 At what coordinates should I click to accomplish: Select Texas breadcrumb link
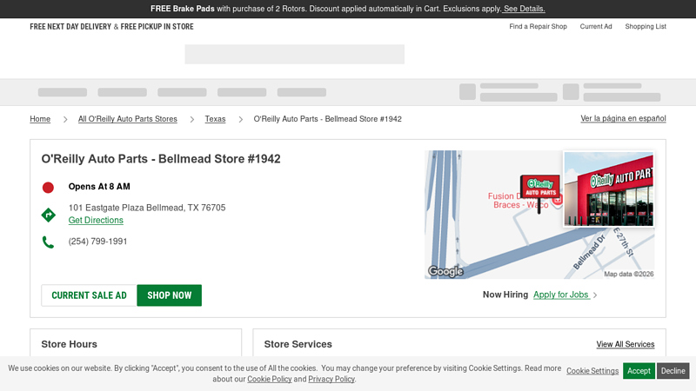(215, 119)
